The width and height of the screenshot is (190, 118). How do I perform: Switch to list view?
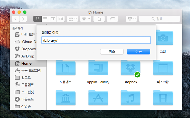45,19
